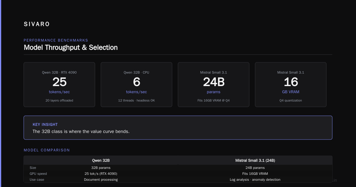This screenshot has width=356, height=187.
Task: Click the MODEL COMPARISON section label
Action: pos(47,150)
